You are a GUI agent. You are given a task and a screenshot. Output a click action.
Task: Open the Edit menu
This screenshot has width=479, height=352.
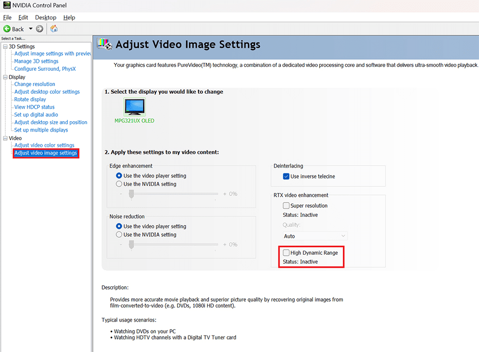[23, 17]
